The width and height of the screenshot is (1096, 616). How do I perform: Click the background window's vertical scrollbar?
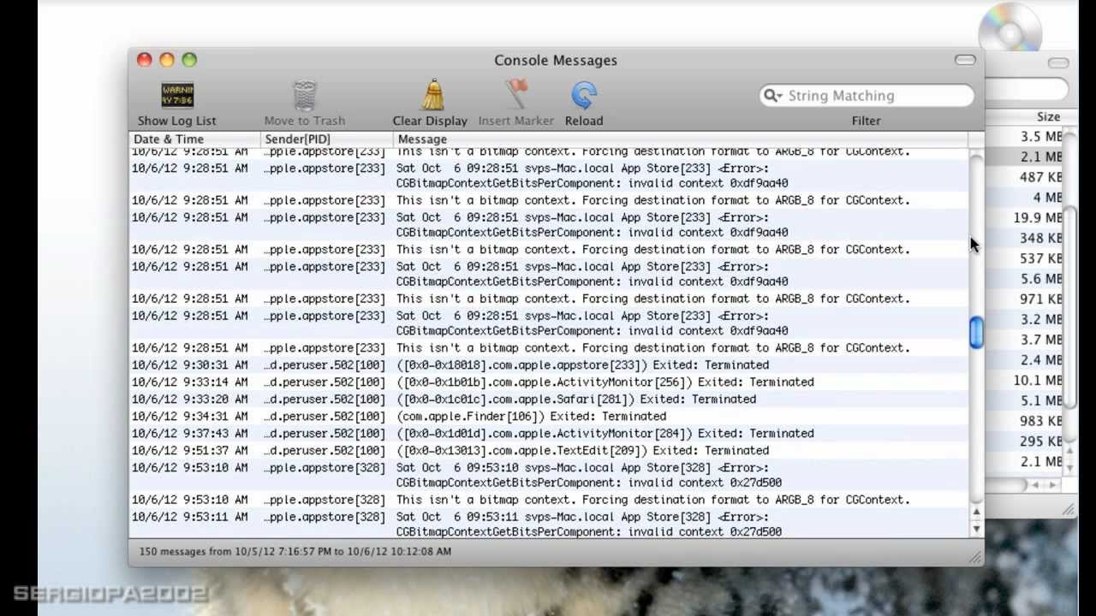point(1070,308)
